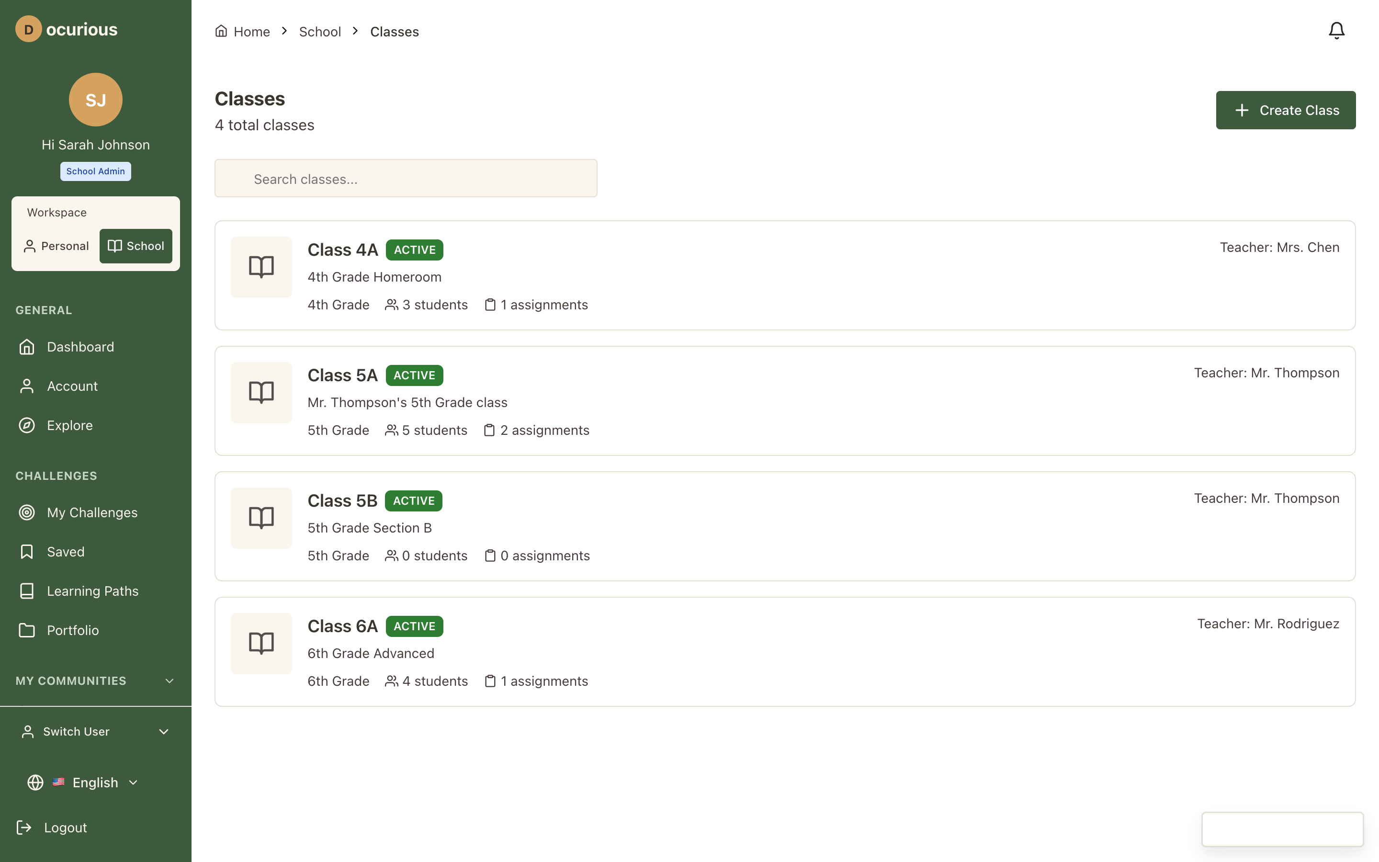
Task: Click the Portfolio folder icon
Action: pyautogui.click(x=27, y=630)
